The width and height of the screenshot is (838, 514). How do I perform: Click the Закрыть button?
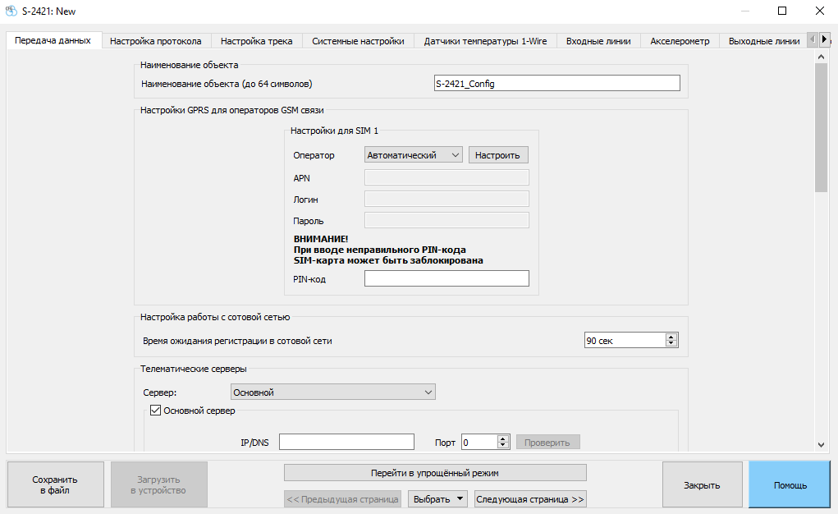[703, 485]
